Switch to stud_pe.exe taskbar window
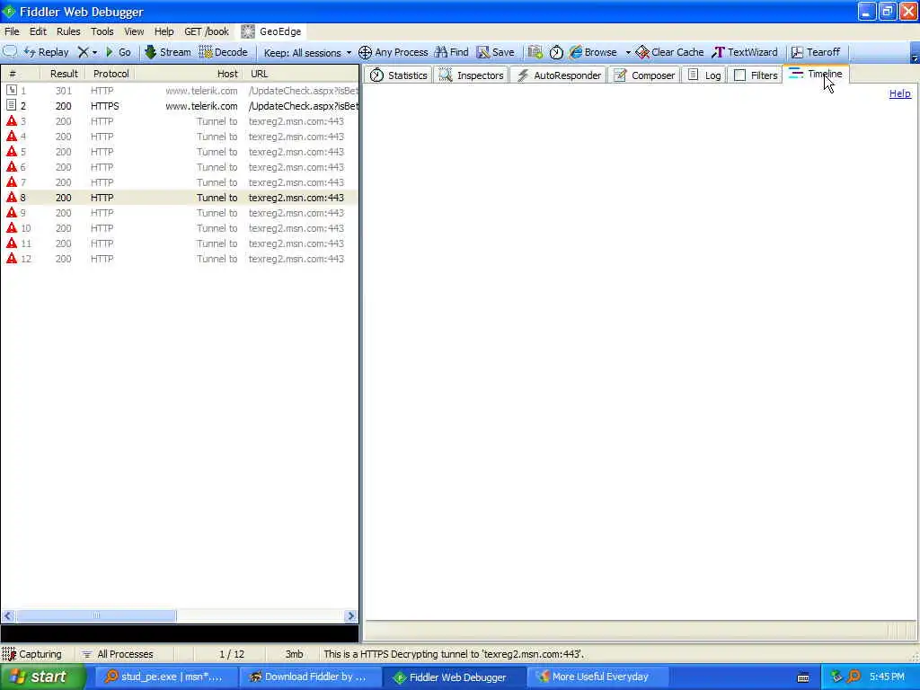 [x=164, y=677]
